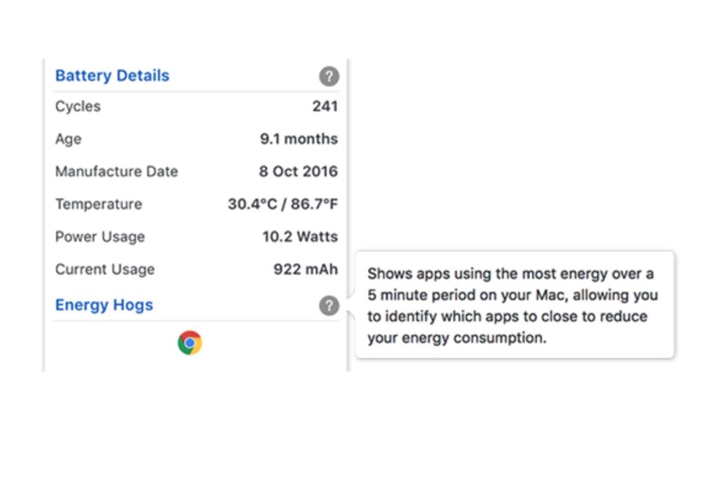Click the energy tooltip description text

coord(512,305)
